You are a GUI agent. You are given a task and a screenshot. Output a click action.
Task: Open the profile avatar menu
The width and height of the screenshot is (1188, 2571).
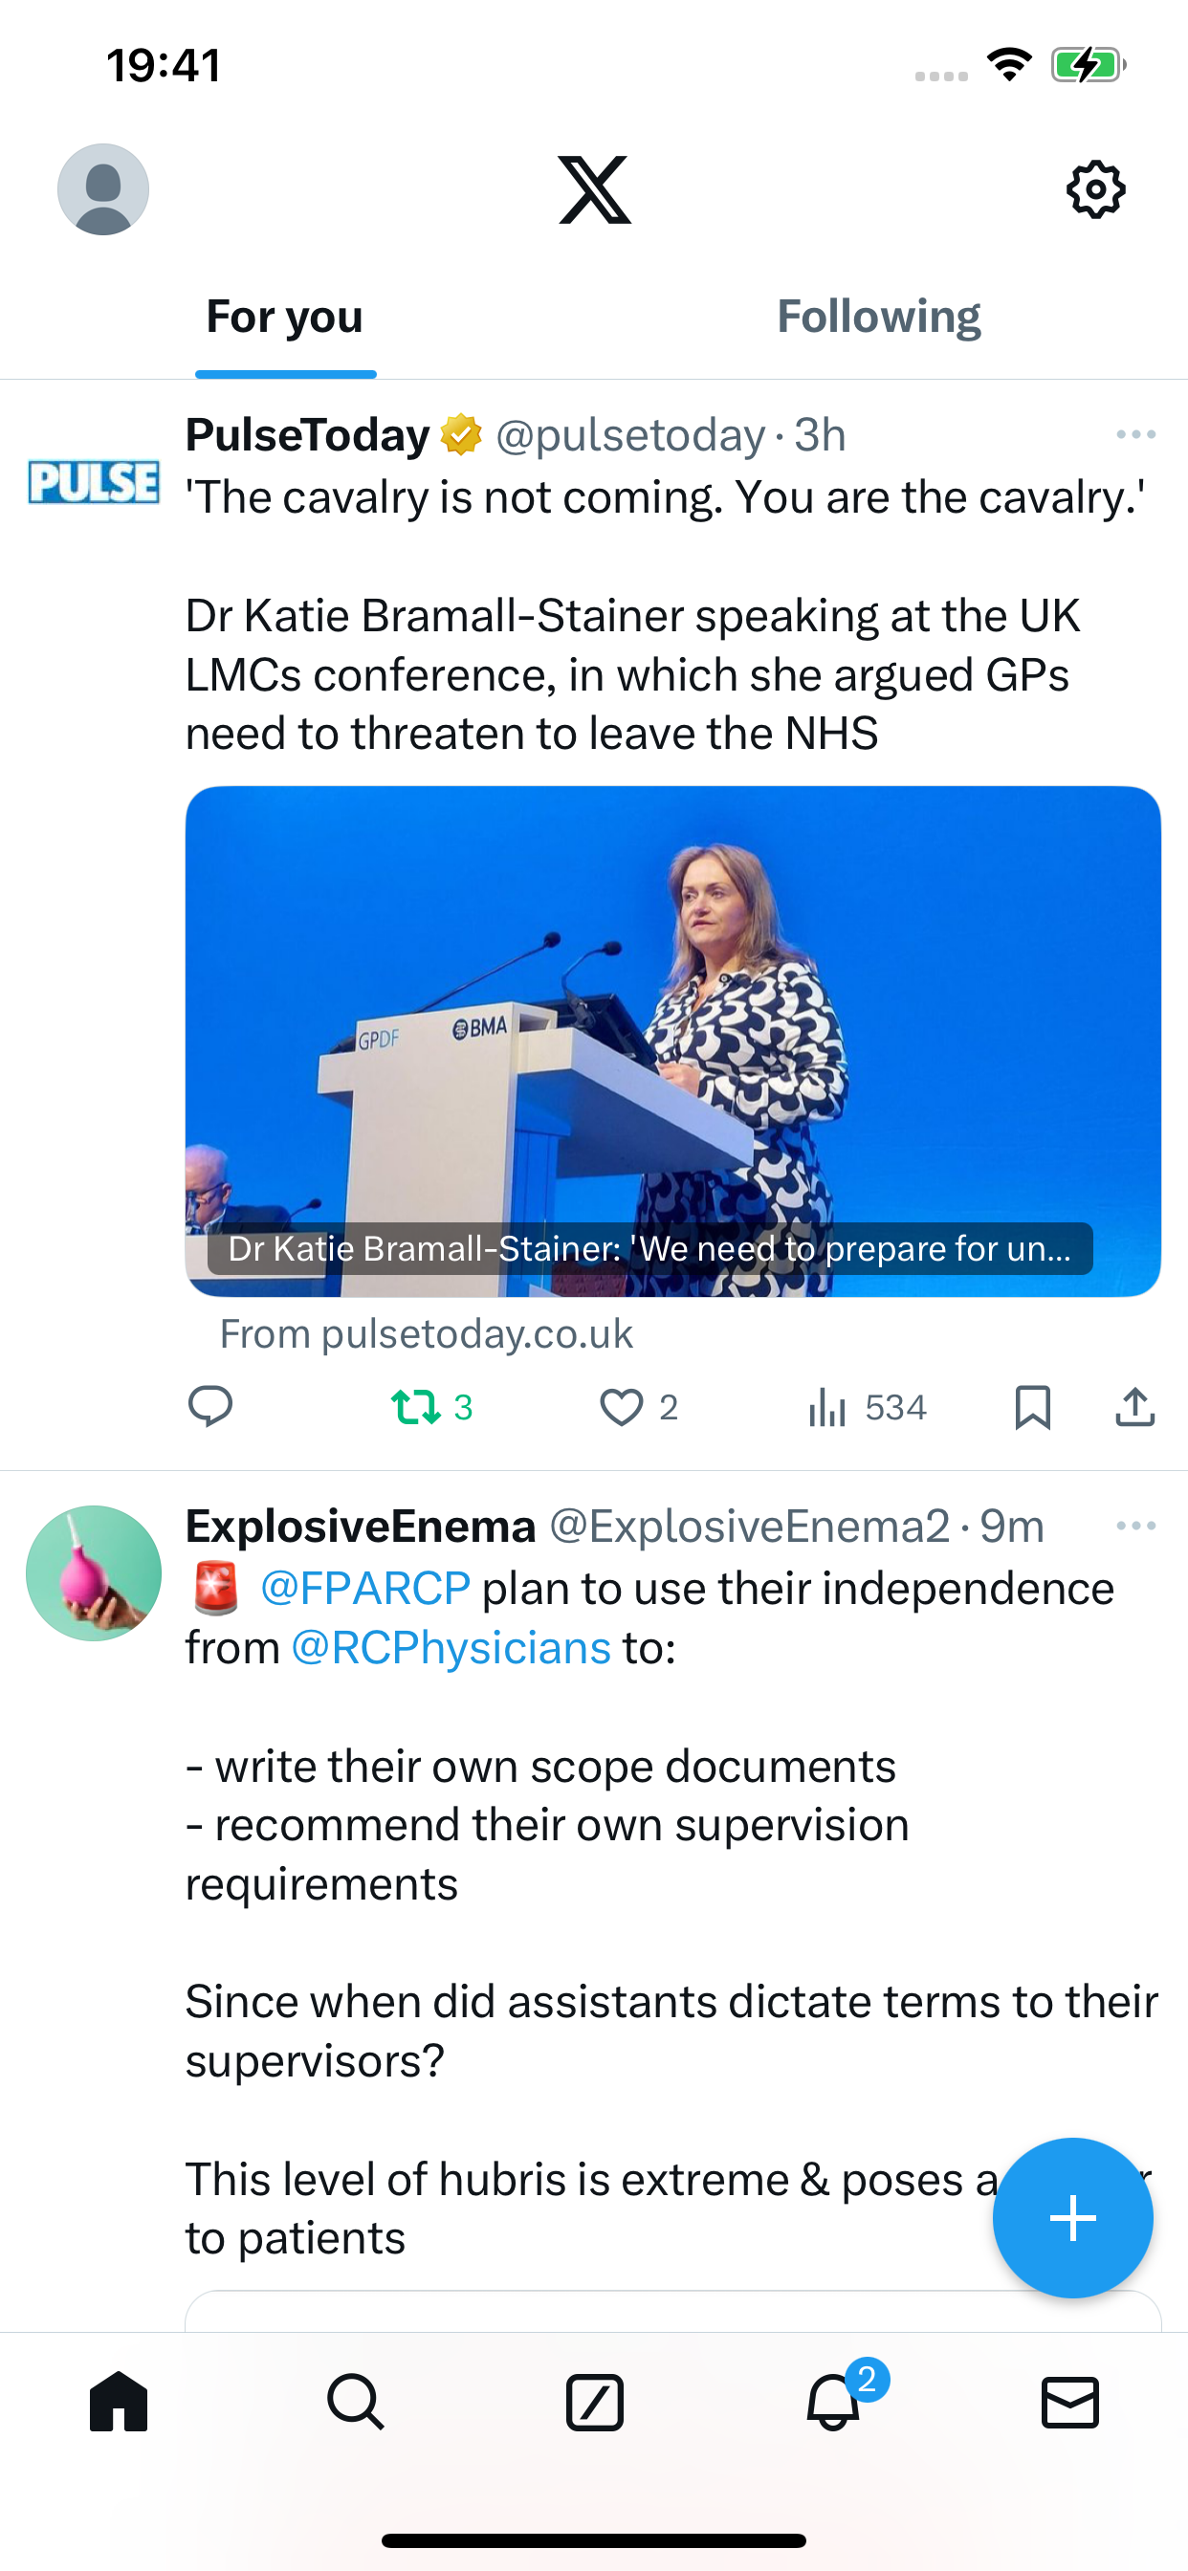(103, 189)
